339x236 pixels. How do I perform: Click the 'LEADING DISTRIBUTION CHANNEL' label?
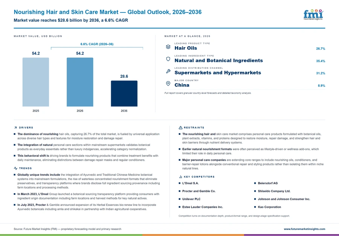(x=199, y=68)
